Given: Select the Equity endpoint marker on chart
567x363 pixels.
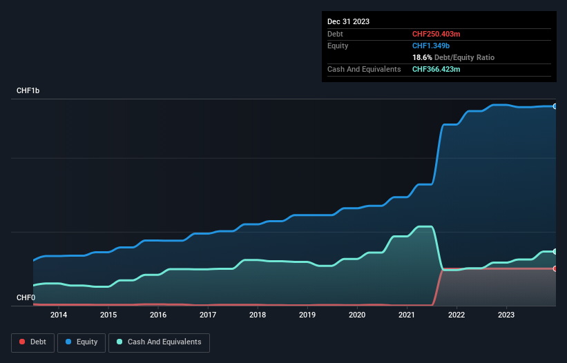Looking at the screenshot, I should [x=555, y=106].
